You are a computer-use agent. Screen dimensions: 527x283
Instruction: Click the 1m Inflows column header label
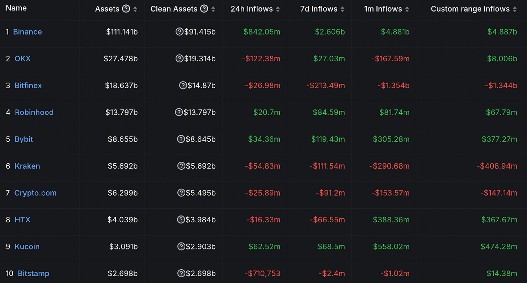point(383,9)
